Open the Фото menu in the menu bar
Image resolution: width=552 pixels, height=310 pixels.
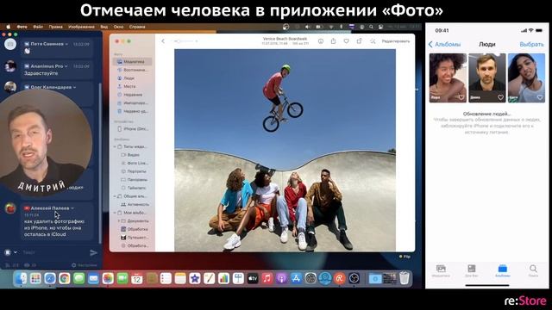22,27
